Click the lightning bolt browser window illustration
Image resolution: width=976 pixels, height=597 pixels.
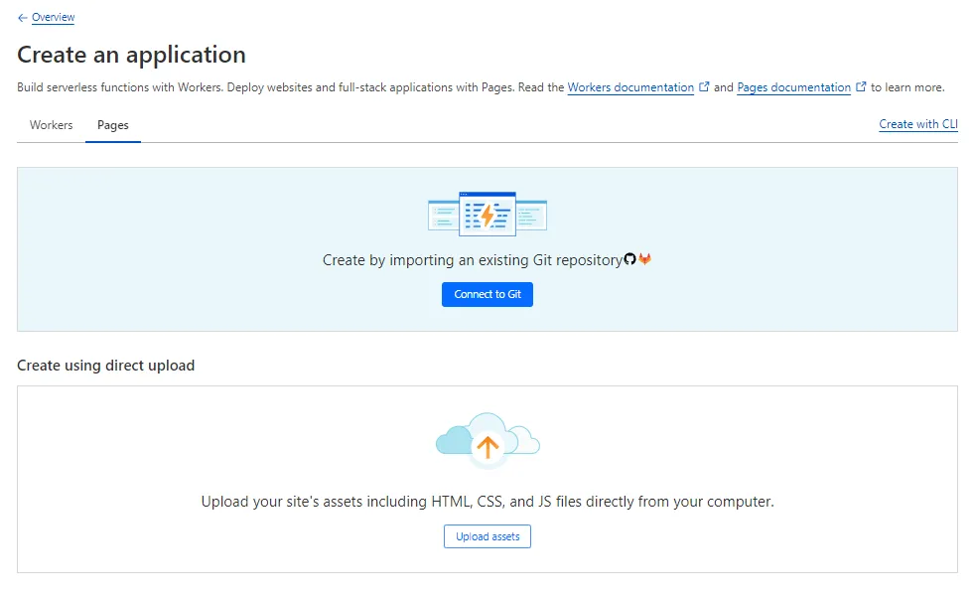tap(487, 214)
